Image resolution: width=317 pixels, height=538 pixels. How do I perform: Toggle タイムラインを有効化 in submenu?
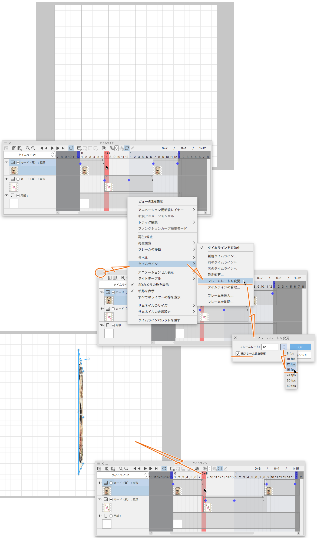tap(225, 248)
